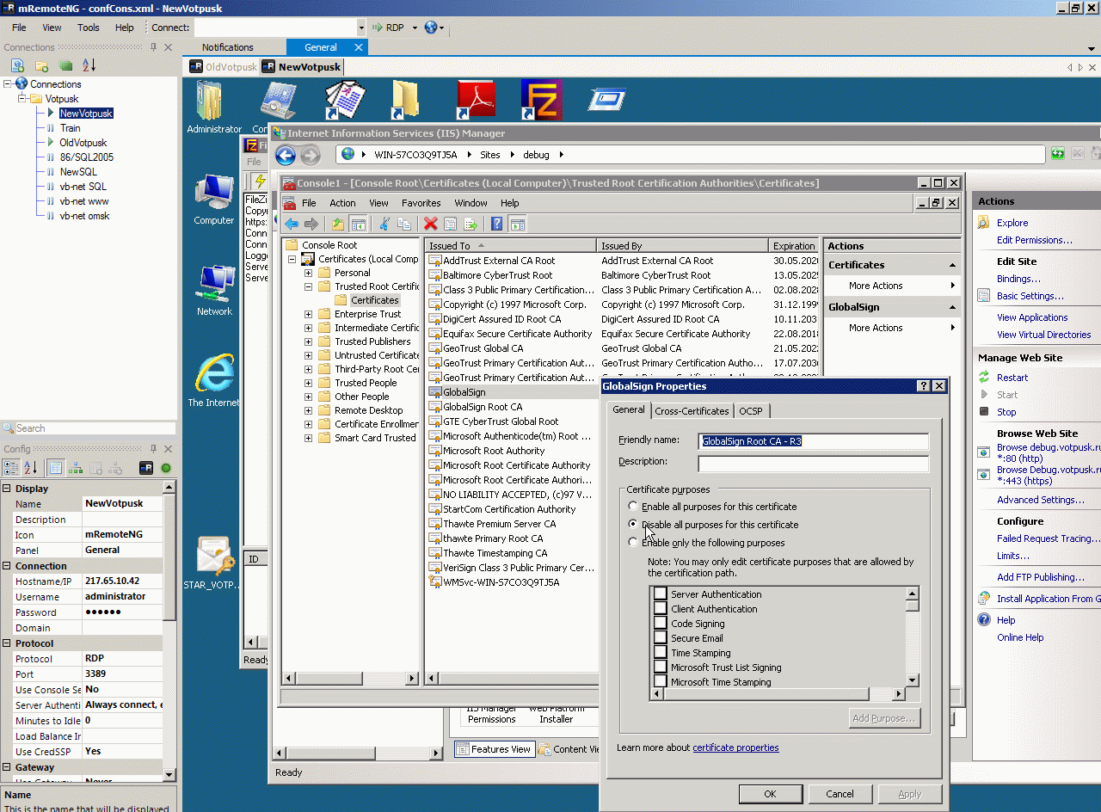The height and width of the screenshot is (812, 1101).
Task: Open the Computer desktop icon
Action: [x=213, y=199]
